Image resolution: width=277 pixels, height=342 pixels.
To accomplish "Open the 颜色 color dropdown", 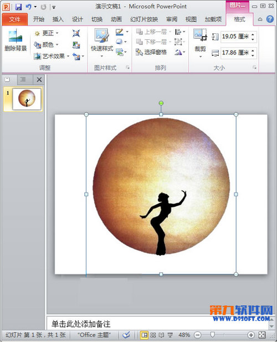I will pos(47,45).
